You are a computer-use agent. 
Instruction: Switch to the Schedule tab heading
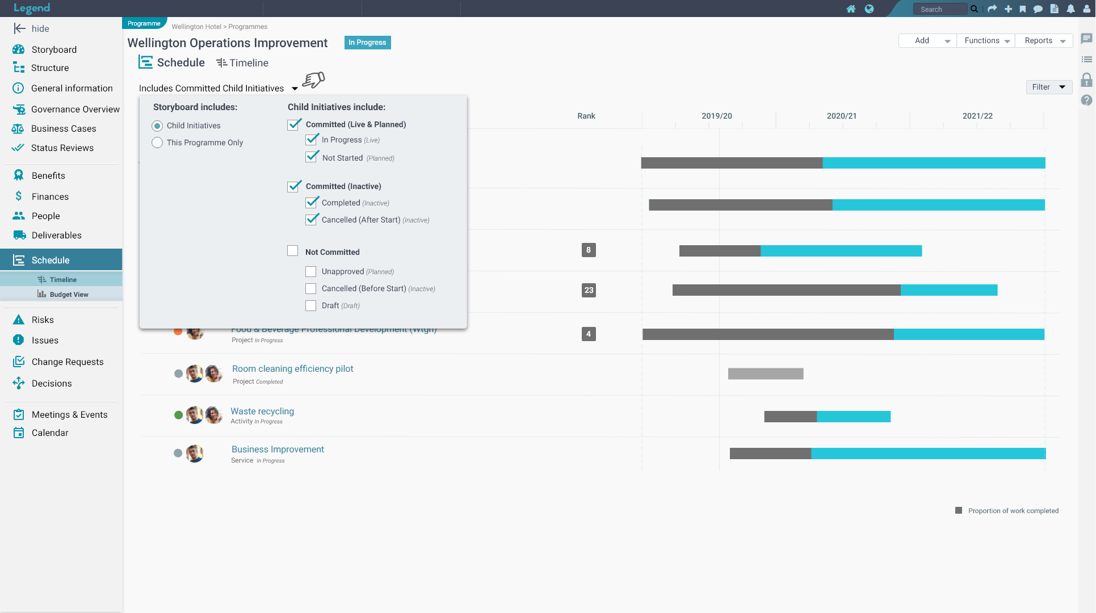coord(172,62)
